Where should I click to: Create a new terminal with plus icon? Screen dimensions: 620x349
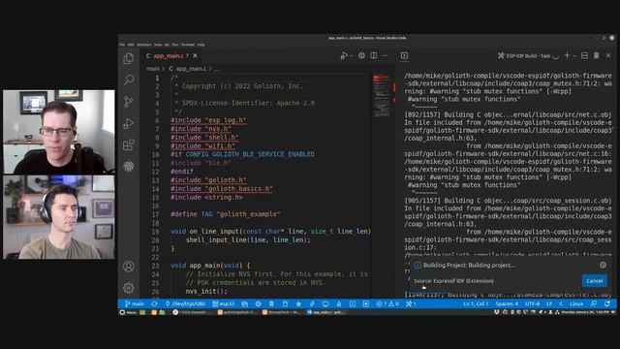tap(567, 56)
